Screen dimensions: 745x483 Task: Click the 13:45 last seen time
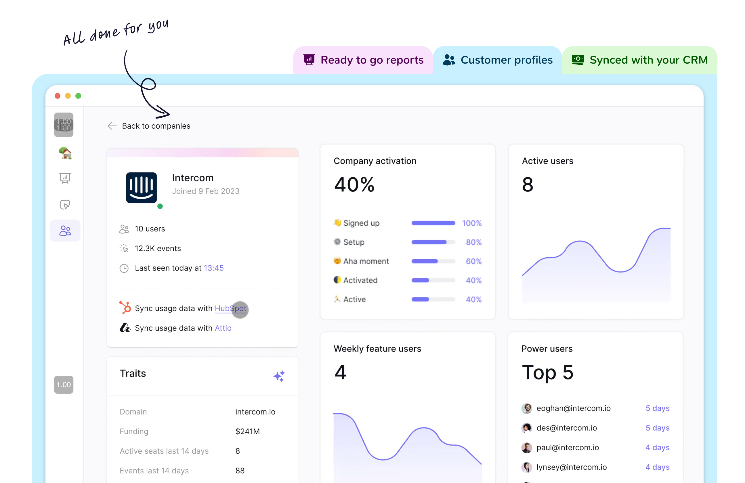pos(213,268)
